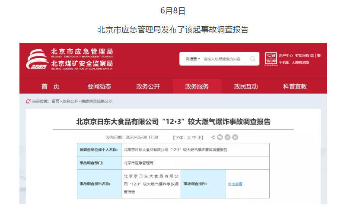The image size is (338, 212).
Task: Click 政务公开 in the breadcrumb path
Action: pos(70,101)
